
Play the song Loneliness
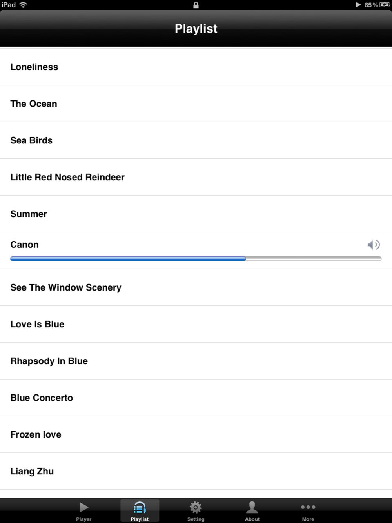[x=34, y=67]
